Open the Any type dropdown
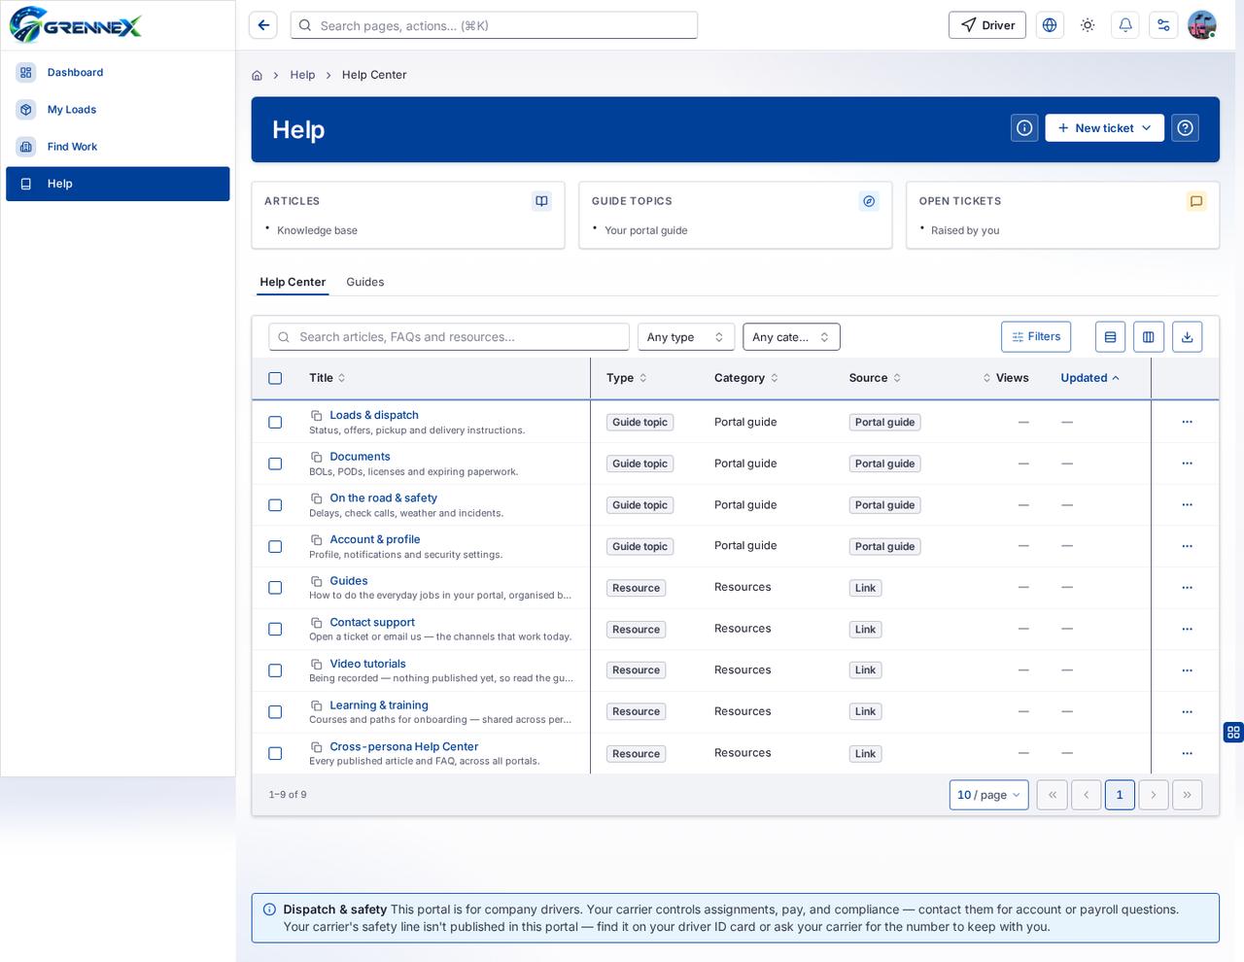 point(686,337)
